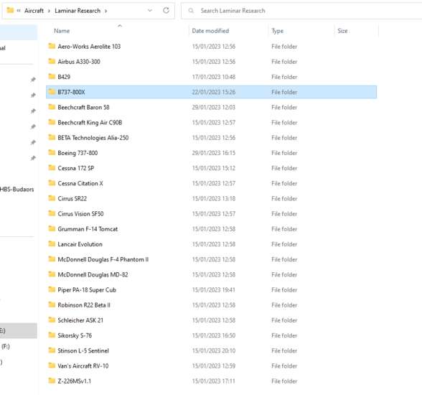Select the Stinson L-5 Sentinel folder name

(83, 350)
